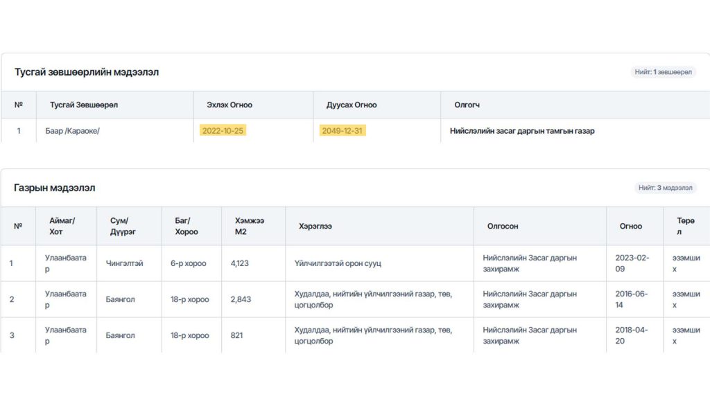
Task: Click the "Олгогч" column header
Action: 467,105
